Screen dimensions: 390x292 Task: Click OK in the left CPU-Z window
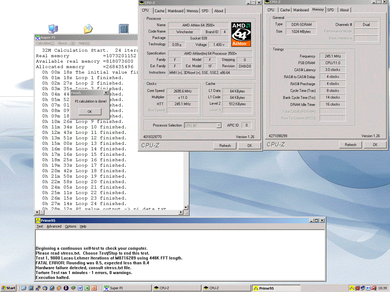[250, 145]
